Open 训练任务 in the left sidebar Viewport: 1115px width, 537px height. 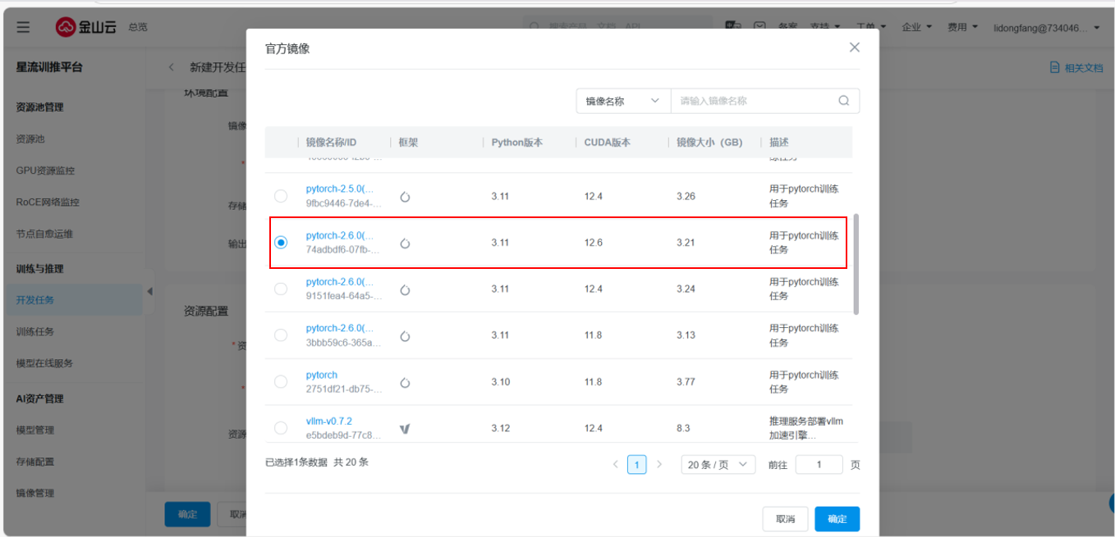coord(34,332)
